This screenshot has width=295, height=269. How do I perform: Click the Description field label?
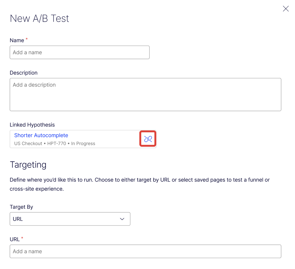click(x=24, y=73)
